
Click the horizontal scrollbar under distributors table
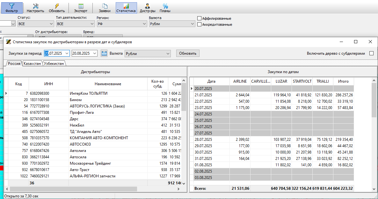click(93, 189)
